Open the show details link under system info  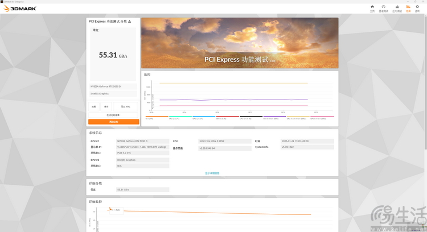212,173
